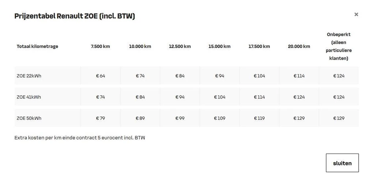
Task: Click the Extra kosten per km note
Action: 79,138
